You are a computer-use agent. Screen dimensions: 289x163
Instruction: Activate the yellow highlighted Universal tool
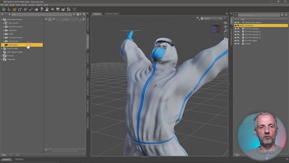pyautogui.click(x=14, y=9)
